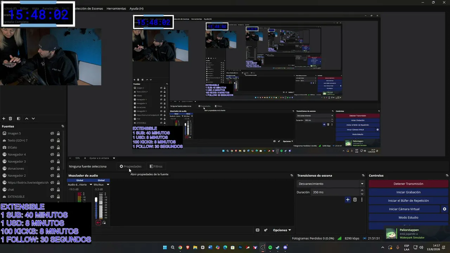Open source Filtros button
Image resolution: width=450 pixels, height=253 pixels.
point(156,167)
